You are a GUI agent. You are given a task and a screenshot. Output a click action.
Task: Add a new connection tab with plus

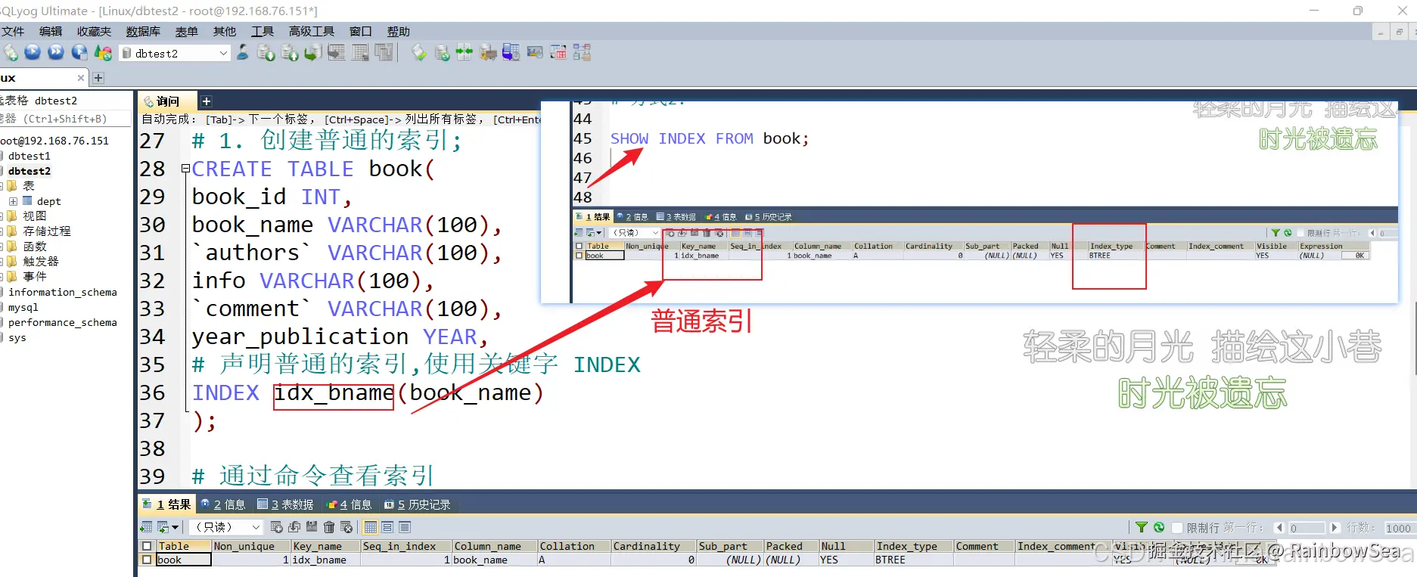98,78
